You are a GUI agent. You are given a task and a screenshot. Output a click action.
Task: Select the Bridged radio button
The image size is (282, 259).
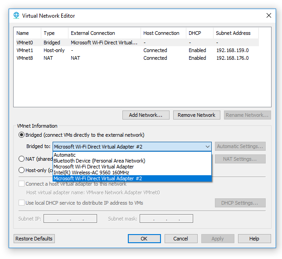(x=22, y=135)
